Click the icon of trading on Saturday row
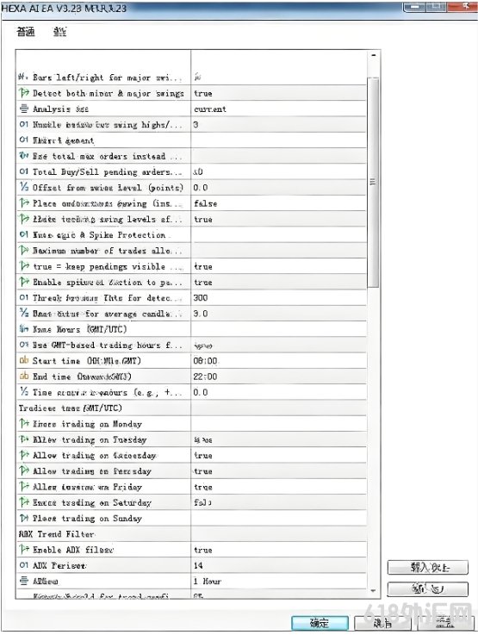 tap(24, 502)
